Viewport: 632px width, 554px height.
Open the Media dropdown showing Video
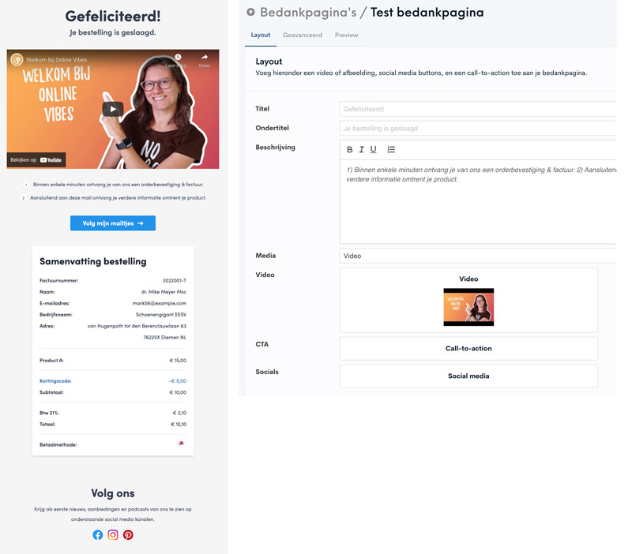point(474,255)
